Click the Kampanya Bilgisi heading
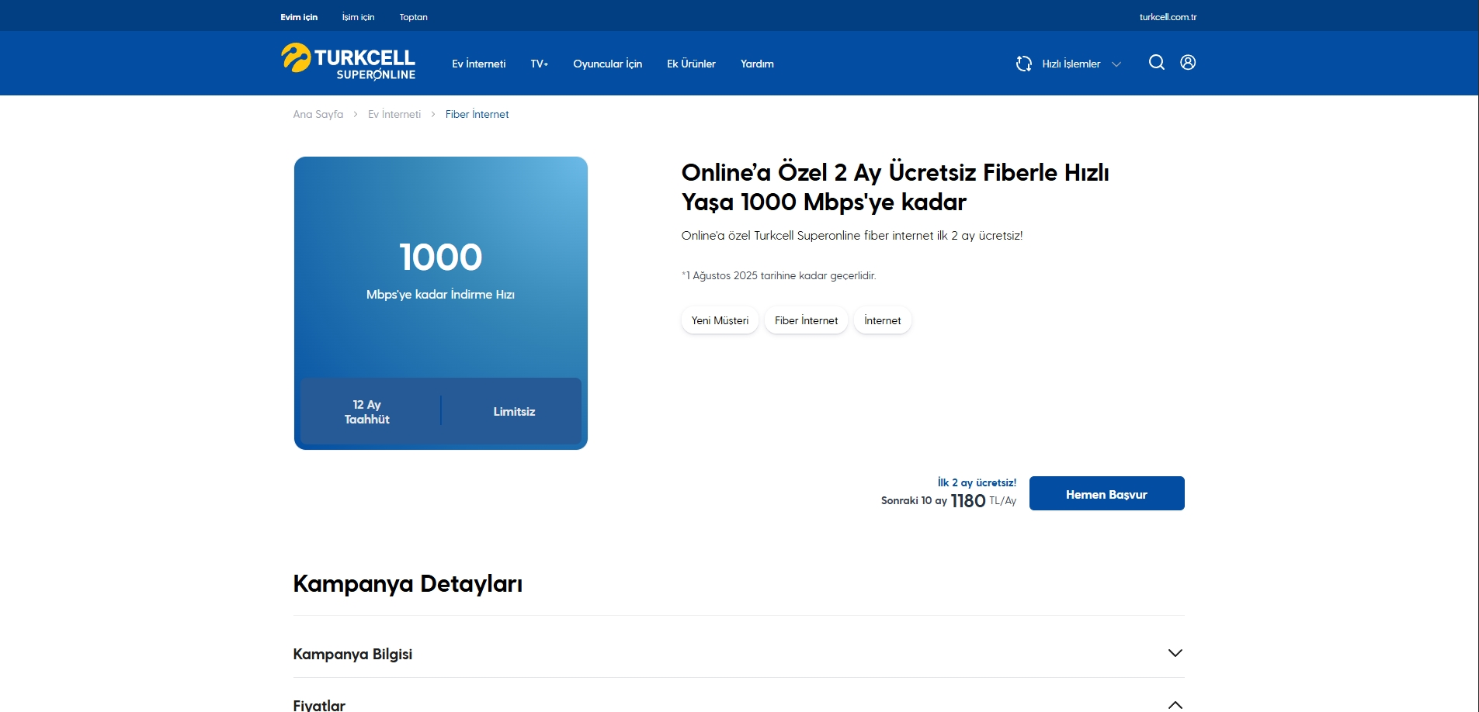Screen dimensions: 1479x712 [352, 654]
